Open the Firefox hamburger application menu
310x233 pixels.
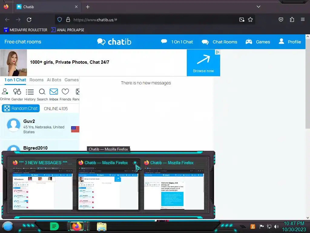click(x=303, y=19)
